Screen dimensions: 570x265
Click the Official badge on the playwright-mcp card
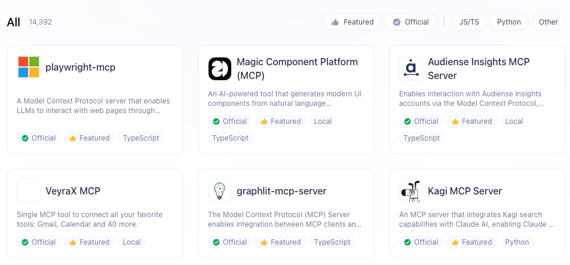(x=38, y=138)
